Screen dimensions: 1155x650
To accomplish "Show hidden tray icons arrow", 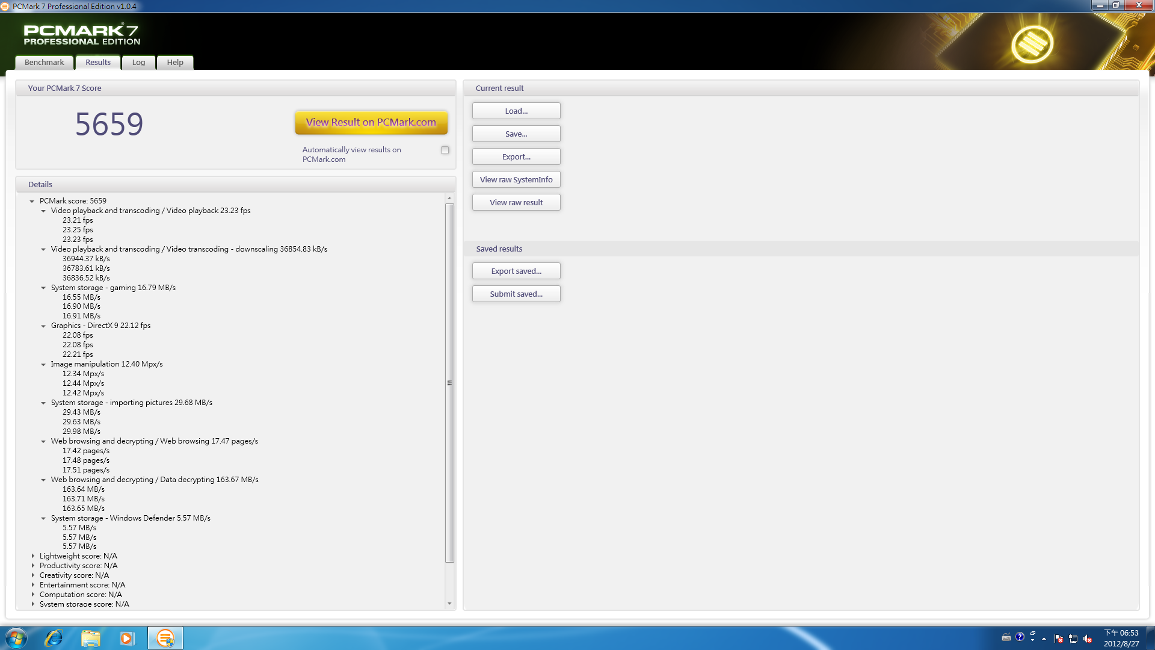I will tap(1044, 639).
